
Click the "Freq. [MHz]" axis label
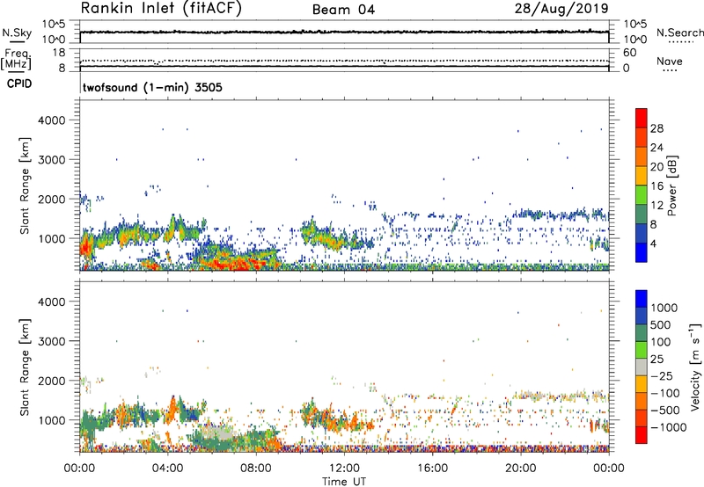click(x=16, y=59)
